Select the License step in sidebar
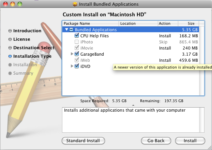212x150 pixels. point(21,39)
